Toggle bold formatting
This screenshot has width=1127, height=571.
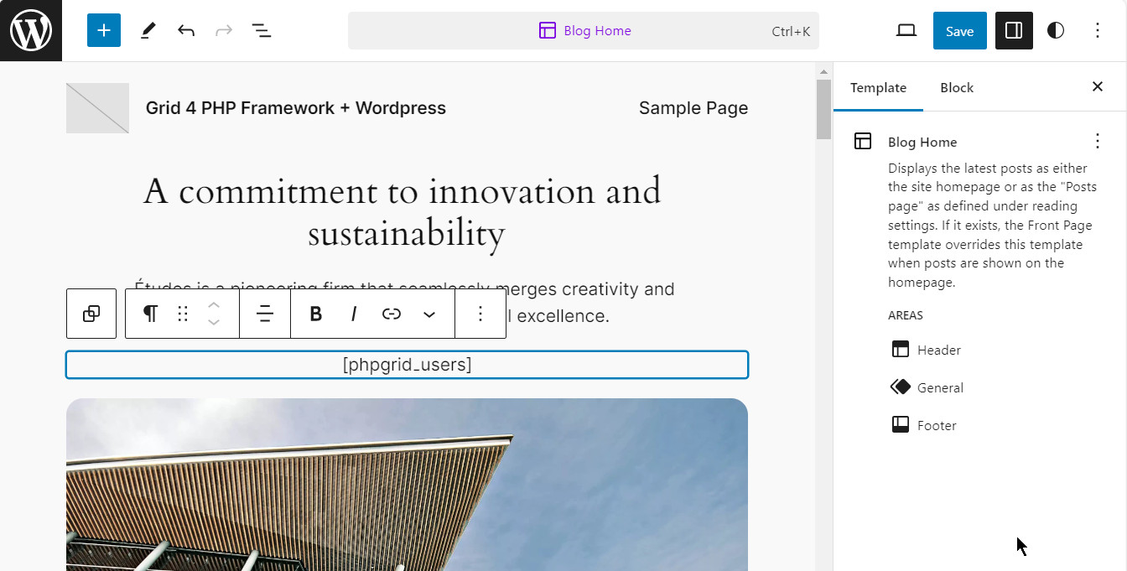[x=316, y=314]
